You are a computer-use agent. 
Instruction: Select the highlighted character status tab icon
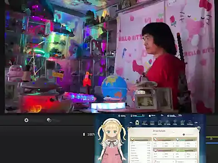point(137,123)
